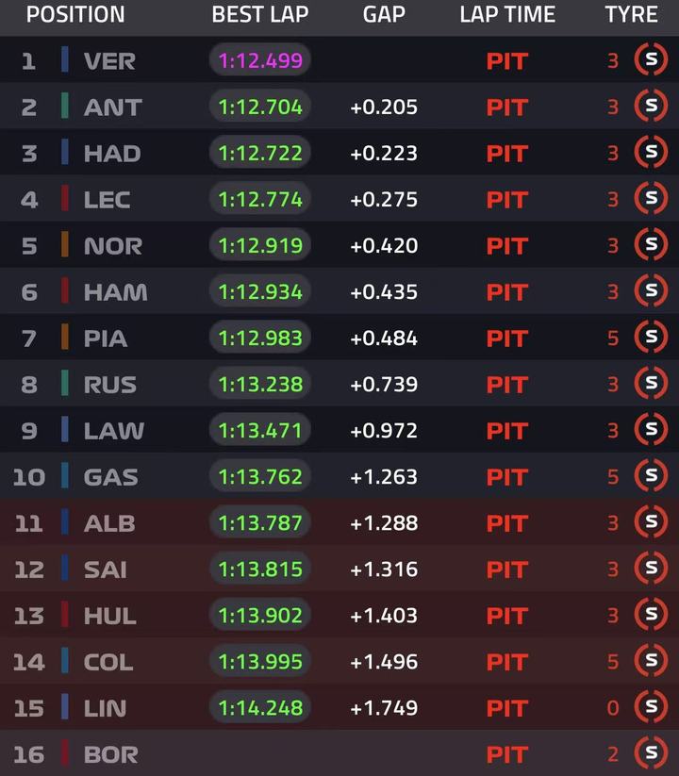The image size is (679, 776).
Task: Select ANT's 1:12.704 best lap badge
Action: coord(260,107)
